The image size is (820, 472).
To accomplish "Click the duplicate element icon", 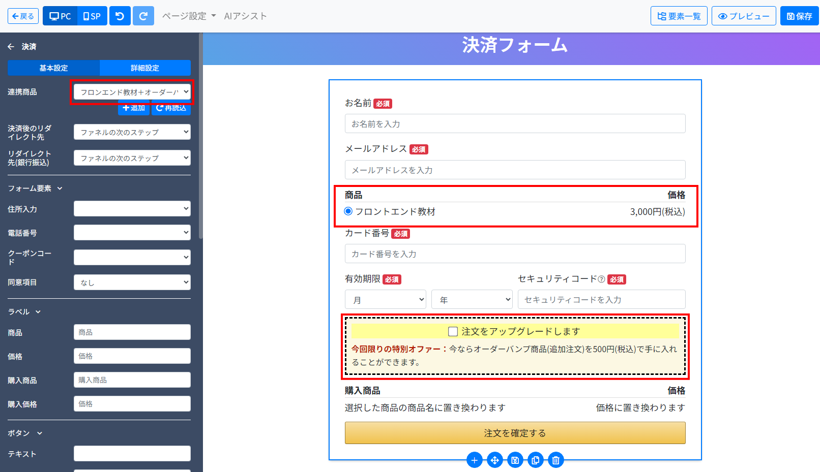I will point(535,460).
